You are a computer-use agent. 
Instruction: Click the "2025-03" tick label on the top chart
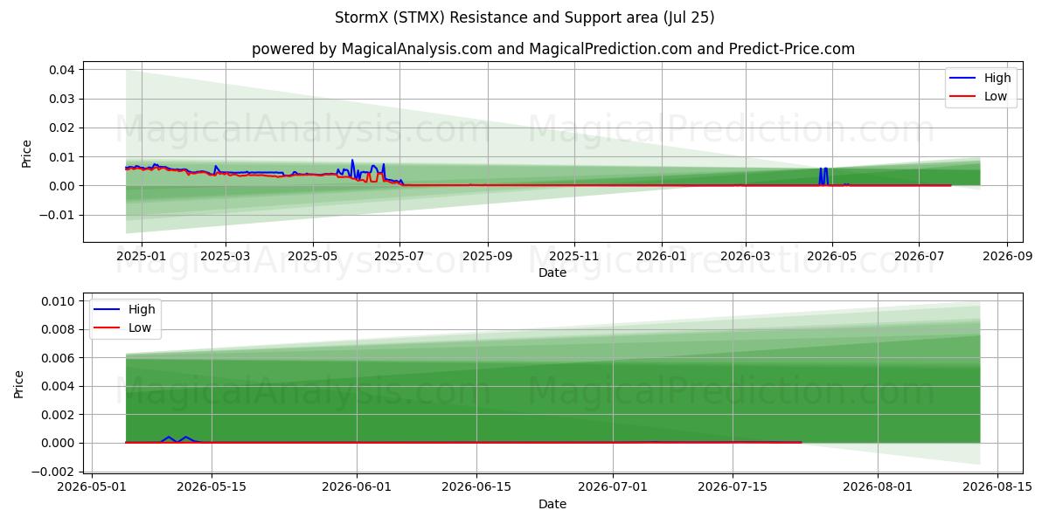pyautogui.click(x=226, y=256)
